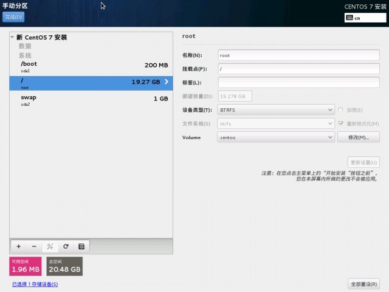
Task: Select the / root partition row
Action: (91, 83)
